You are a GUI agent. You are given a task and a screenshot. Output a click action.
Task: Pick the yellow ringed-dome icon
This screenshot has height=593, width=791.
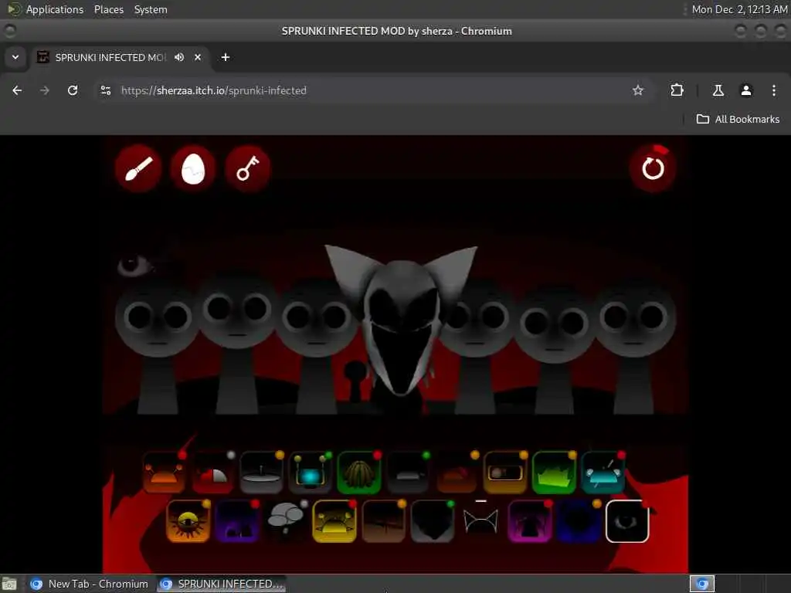tap(334, 521)
